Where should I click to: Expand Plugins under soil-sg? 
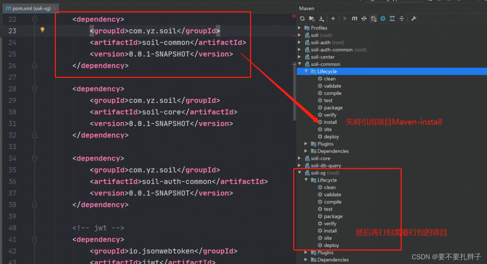point(306,252)
